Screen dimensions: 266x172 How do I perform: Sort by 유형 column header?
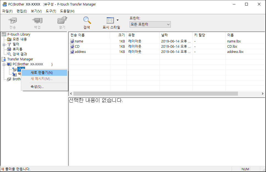pos(143,35)
